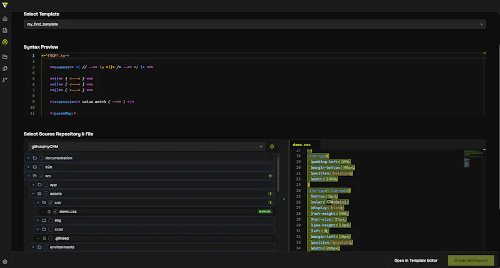Collapse the css folder
The image size is (500, 268).
pyautogui.click(x=38, y=202)
